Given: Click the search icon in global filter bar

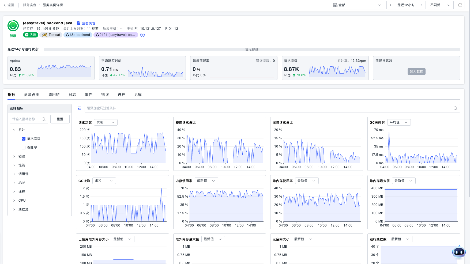Looking at the screenshot, I should (455, 108).
